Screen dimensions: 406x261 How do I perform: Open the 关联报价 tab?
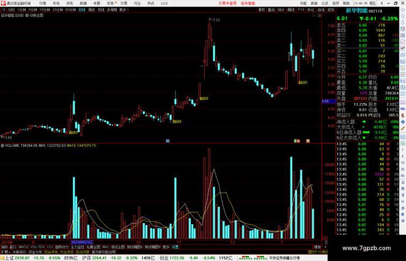coord(19,252)
